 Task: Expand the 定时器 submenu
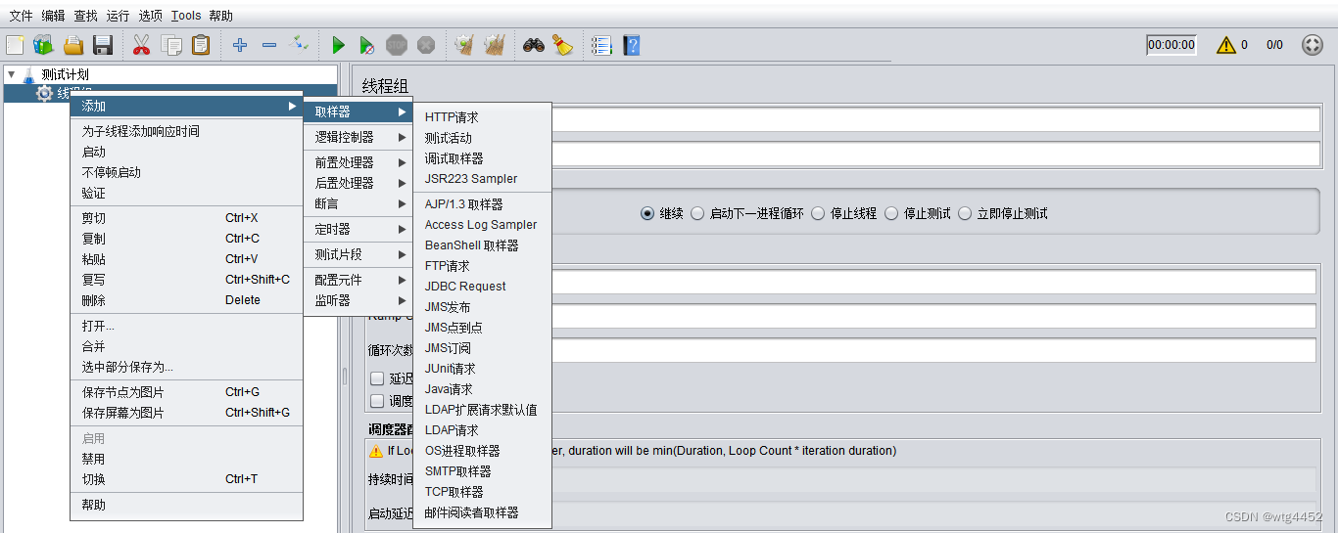coord(358,229)
